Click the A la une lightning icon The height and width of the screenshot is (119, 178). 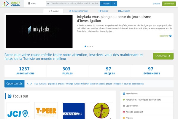[x=49, y=11]
